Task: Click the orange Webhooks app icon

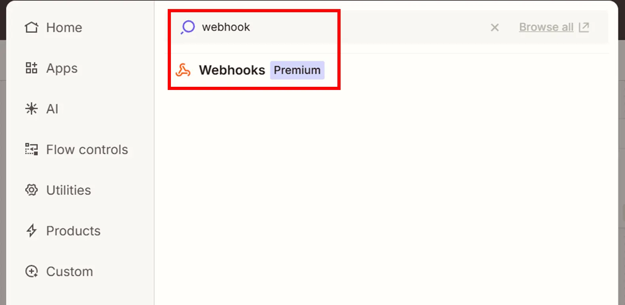Action: tap(183, 70)
